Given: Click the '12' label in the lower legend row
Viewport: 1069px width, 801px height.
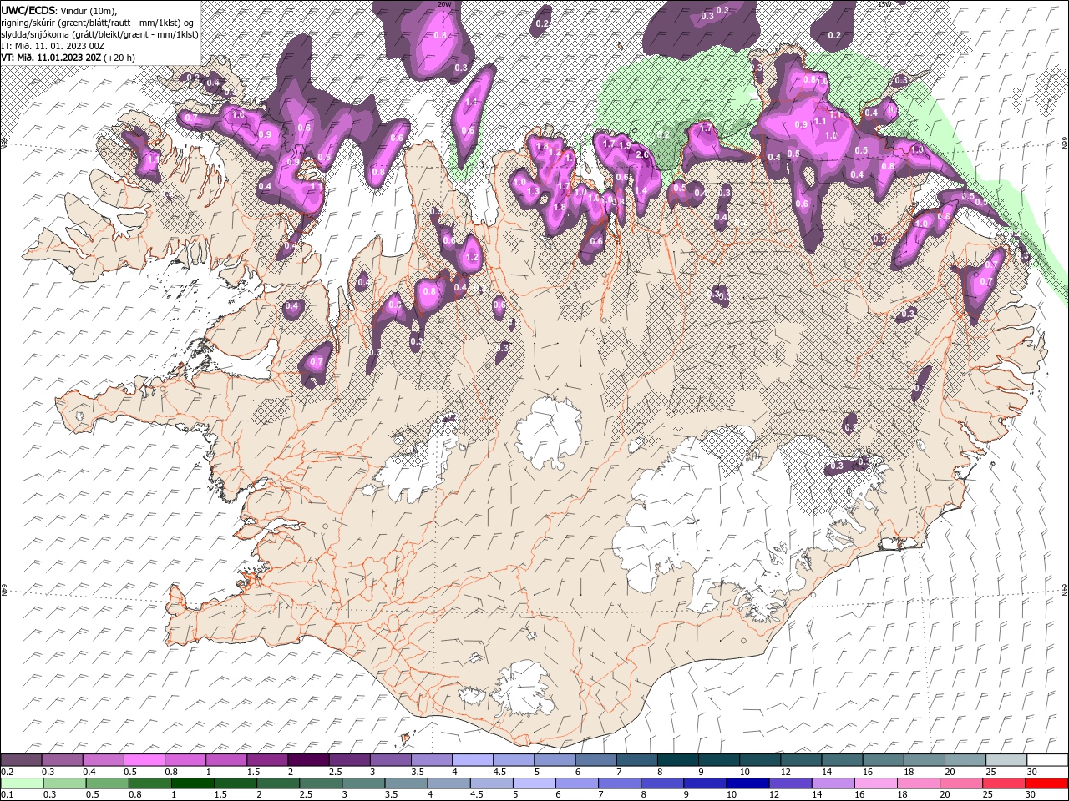Looking at the screenshot, I should [774, 794].
